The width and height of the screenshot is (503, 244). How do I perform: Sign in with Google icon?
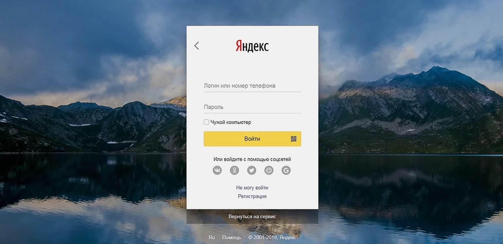click(x=286, y=170)
